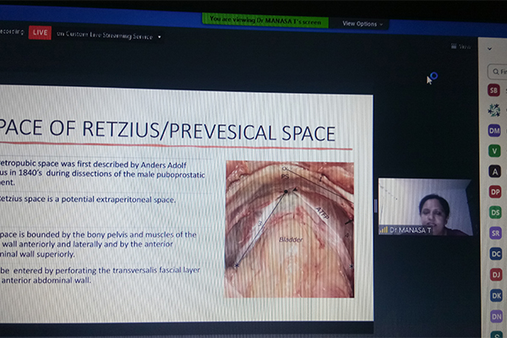Click Dr MANASA T's video thumbnail
507x338 pixels.
[424, 206]
